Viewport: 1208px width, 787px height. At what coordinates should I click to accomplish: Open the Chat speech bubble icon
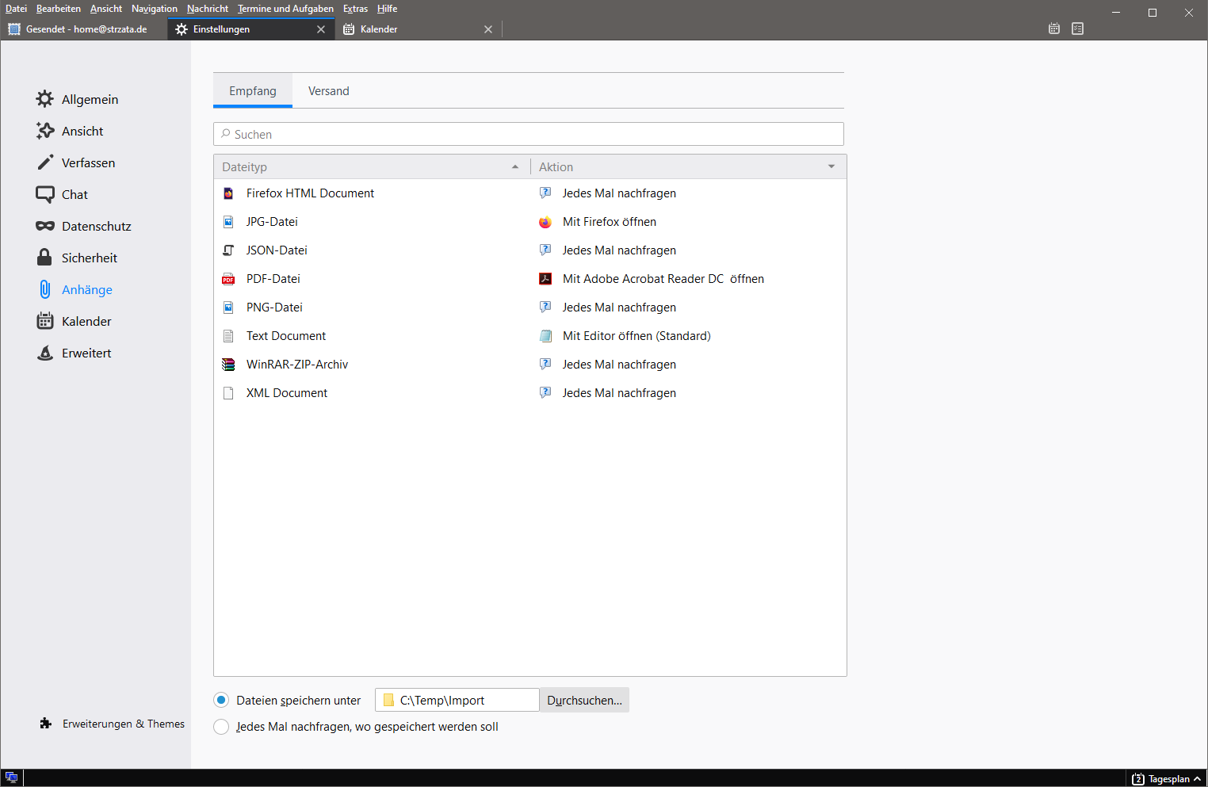[45, 194]
